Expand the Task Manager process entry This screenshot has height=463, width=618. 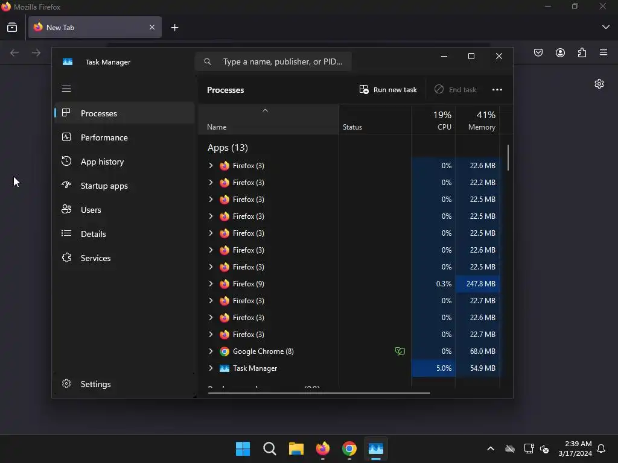(x=211, y=368)
